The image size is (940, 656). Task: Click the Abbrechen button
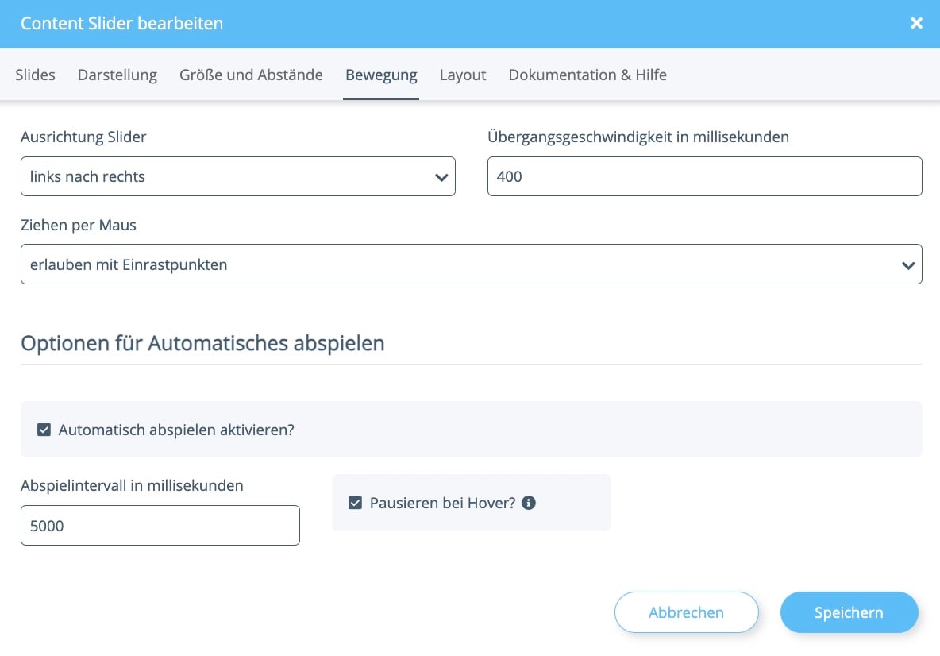pos(687,612)
